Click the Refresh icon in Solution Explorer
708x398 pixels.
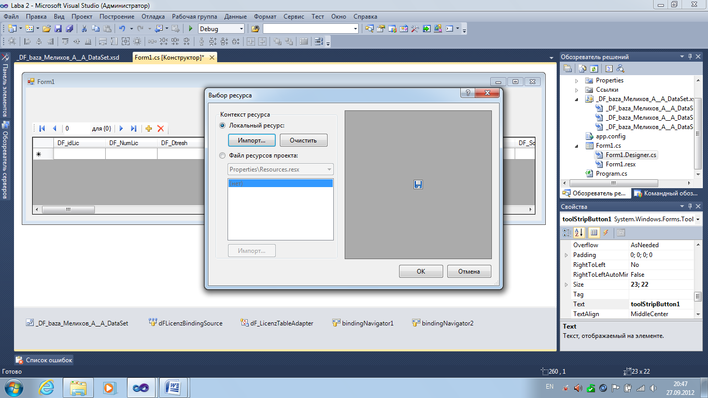pyautogui.click(x=594, y=68)
